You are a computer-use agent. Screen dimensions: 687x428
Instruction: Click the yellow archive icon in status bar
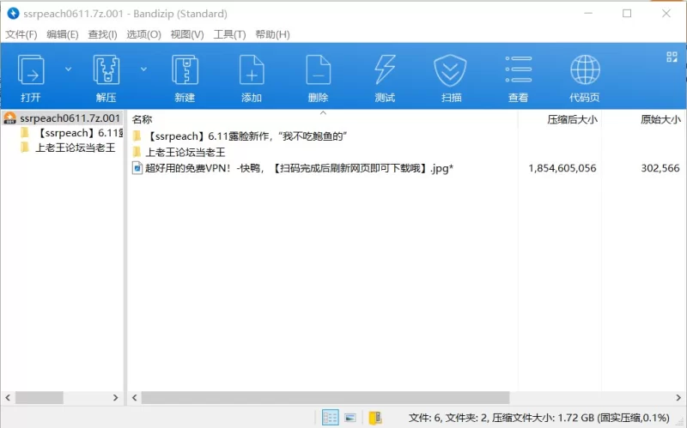pos(375,418)
